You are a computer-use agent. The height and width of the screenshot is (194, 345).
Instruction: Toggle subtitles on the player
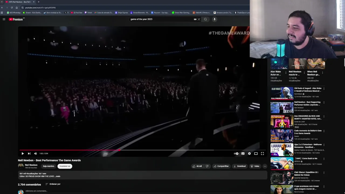tap(243, 154)
